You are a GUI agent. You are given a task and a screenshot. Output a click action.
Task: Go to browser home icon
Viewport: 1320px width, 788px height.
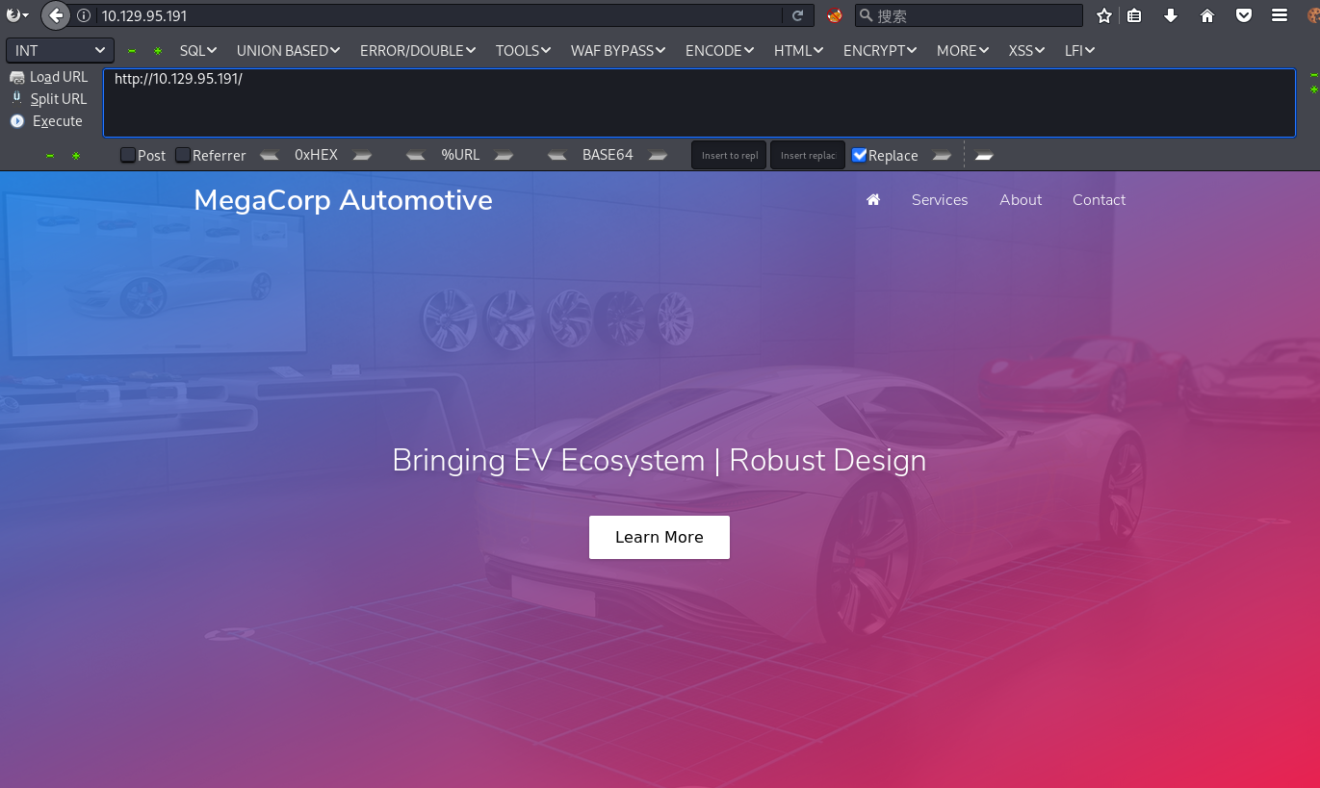coord(1207,15)
